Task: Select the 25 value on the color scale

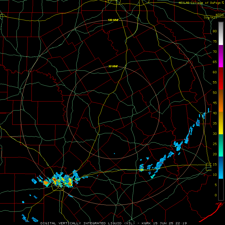Action: click(215, 144)
